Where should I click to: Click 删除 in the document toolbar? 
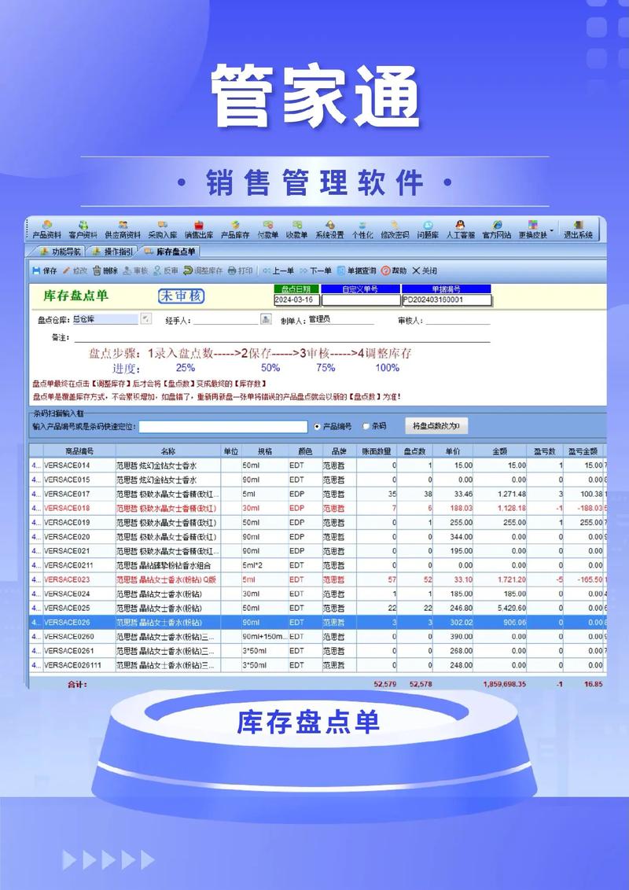click(105, 270)
